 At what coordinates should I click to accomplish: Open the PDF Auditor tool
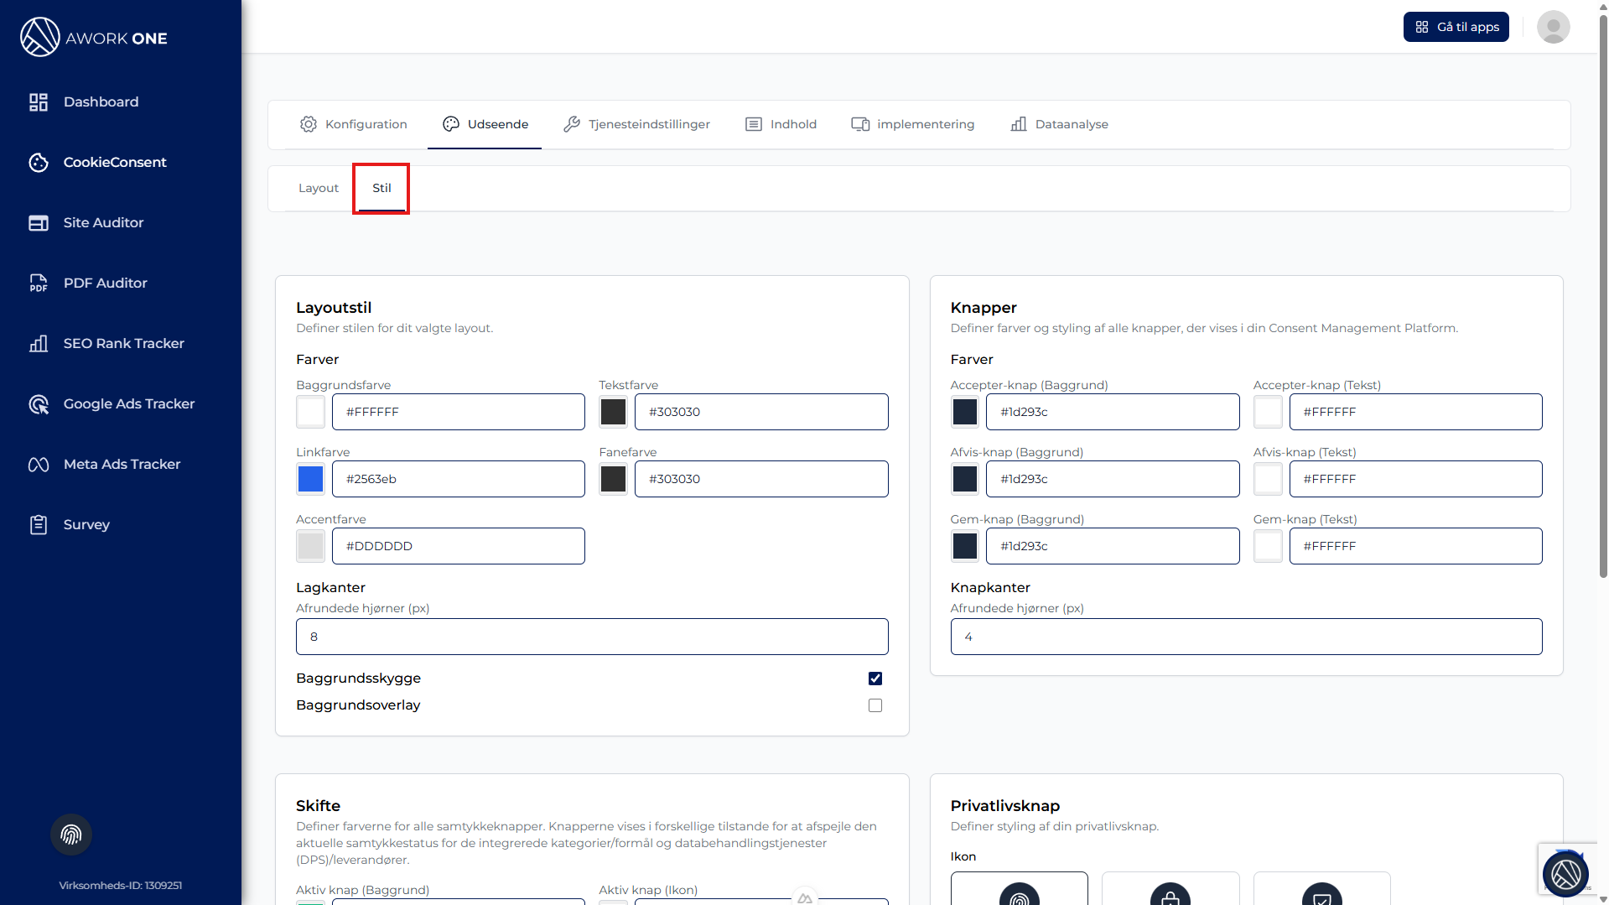pyautogui.click(x=105, y=283)
